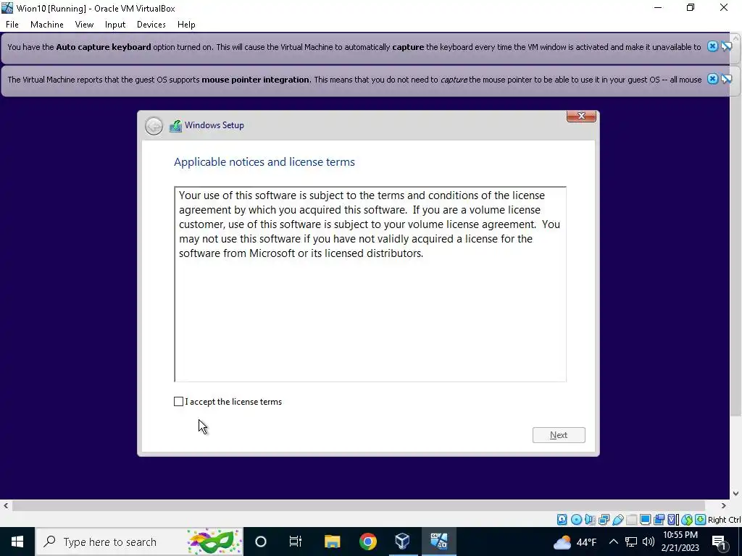Click the shared folders status icon
Screen dimensions: 742x556
631,520
